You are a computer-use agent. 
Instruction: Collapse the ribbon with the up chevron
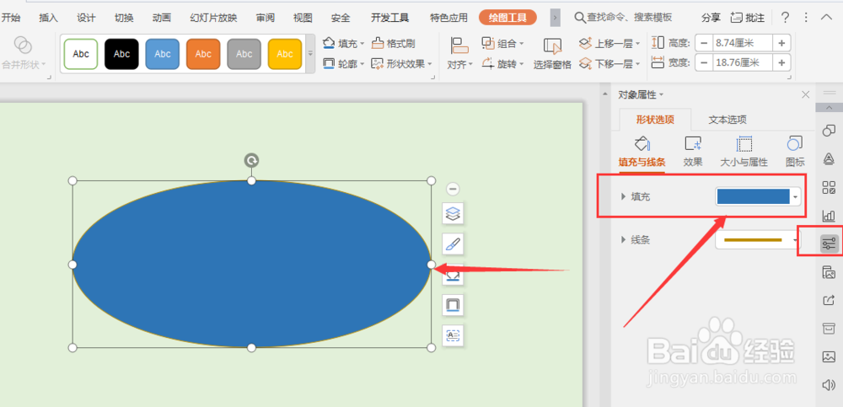click(x=827, y=18)
